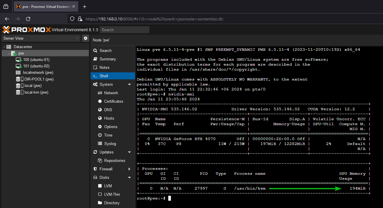Click the Certificates badge icon

coord(100,101)
